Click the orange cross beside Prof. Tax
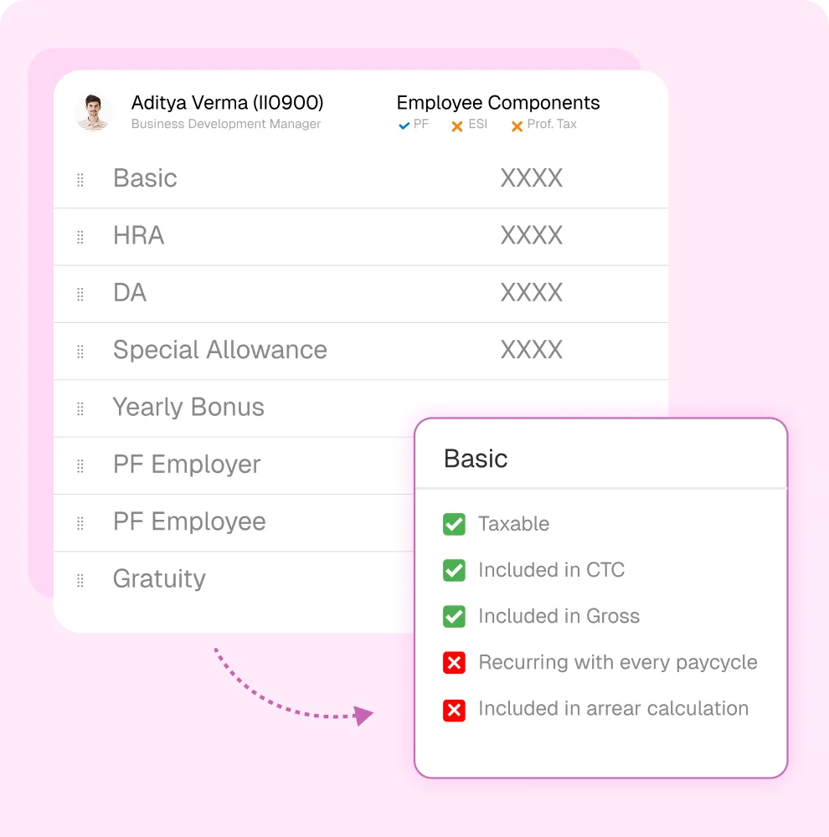The height and width of the screenshot is (837, 829). (517, 126)
